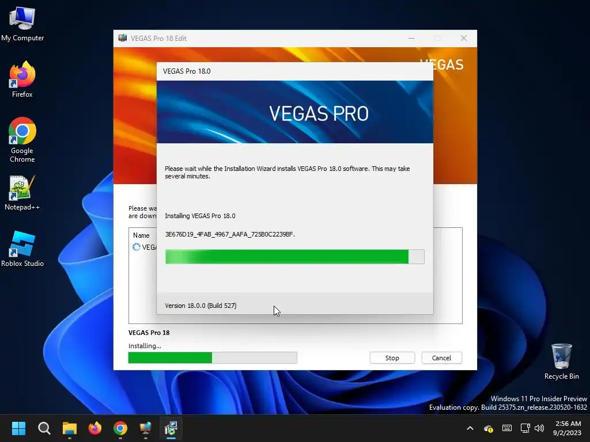Open Google Chrome desktop shortcut
The height and width of the screenshot is (442, 590).
[x=22, y=140]
